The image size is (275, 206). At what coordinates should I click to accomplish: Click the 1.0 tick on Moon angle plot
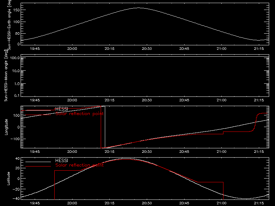[17, 84]
